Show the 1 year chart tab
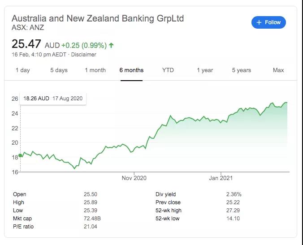This screenshot has height=245, width=303. coord(205,70)
